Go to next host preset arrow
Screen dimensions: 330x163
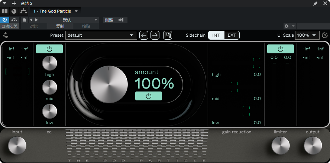point(37,20)
